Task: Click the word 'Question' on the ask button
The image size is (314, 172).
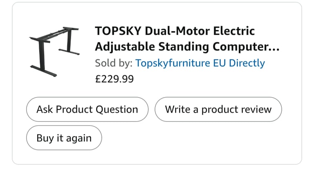Action: [x=117, y=110]
